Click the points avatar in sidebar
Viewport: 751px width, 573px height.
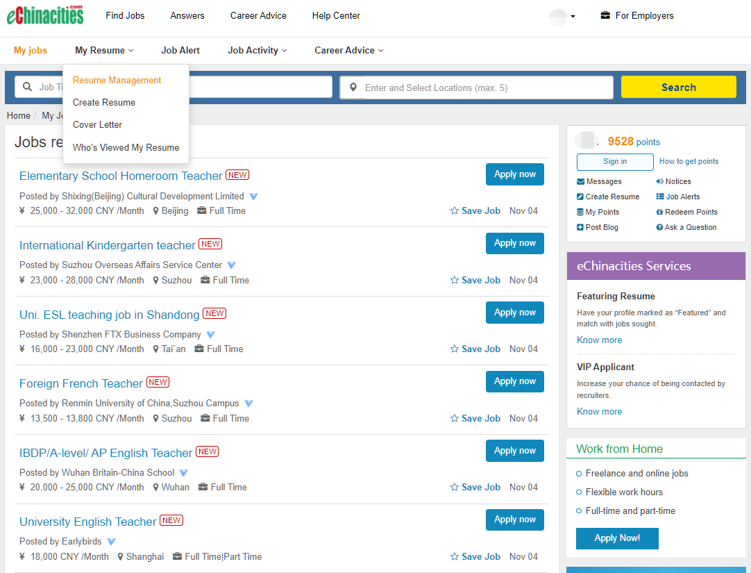[x=587, y=140]
